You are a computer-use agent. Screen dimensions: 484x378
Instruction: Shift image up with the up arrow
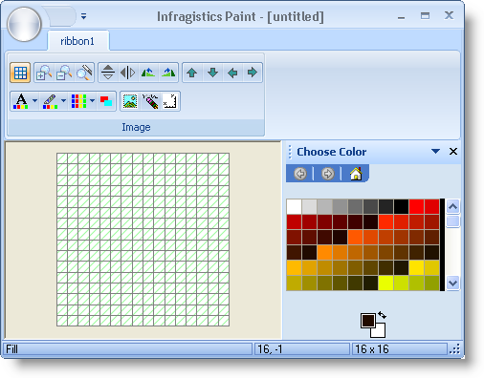pos(192,73)
